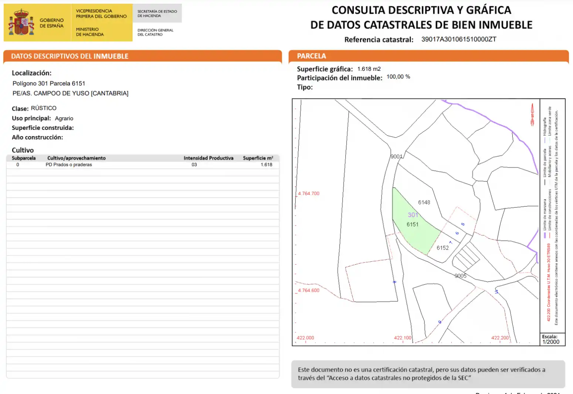Click the Cultivo section heading
573x394 pixels.
tap(23, 150)
